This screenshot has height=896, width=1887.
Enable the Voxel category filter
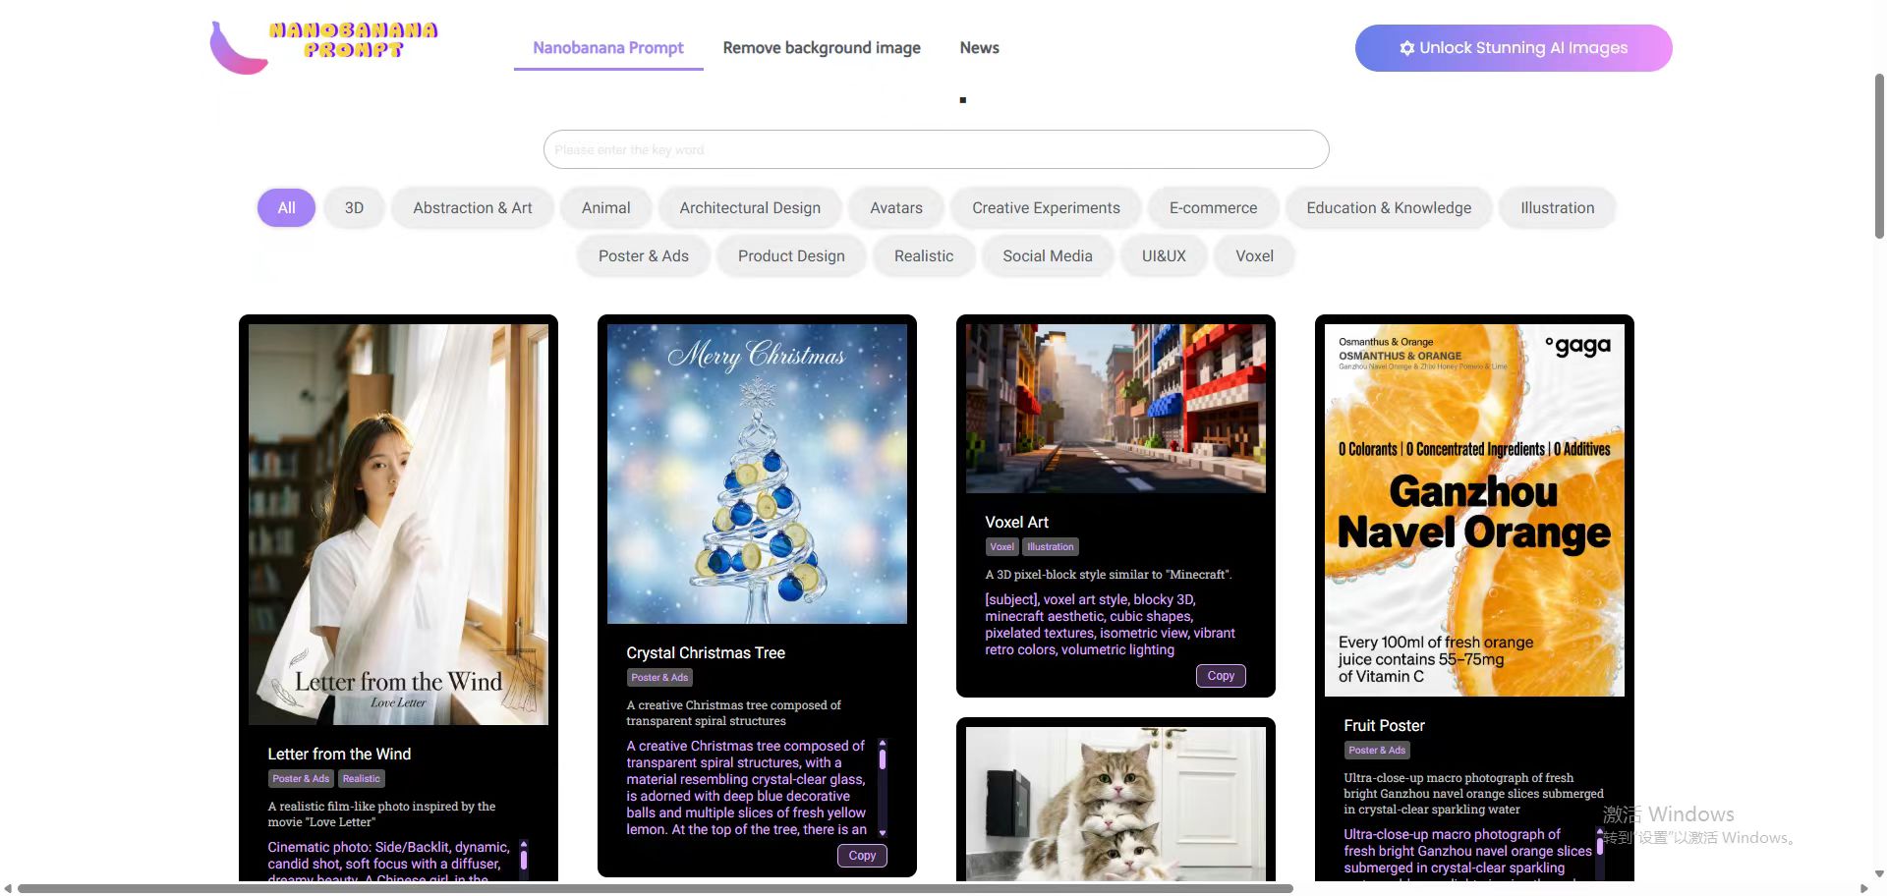click(x=1254, y=256)
